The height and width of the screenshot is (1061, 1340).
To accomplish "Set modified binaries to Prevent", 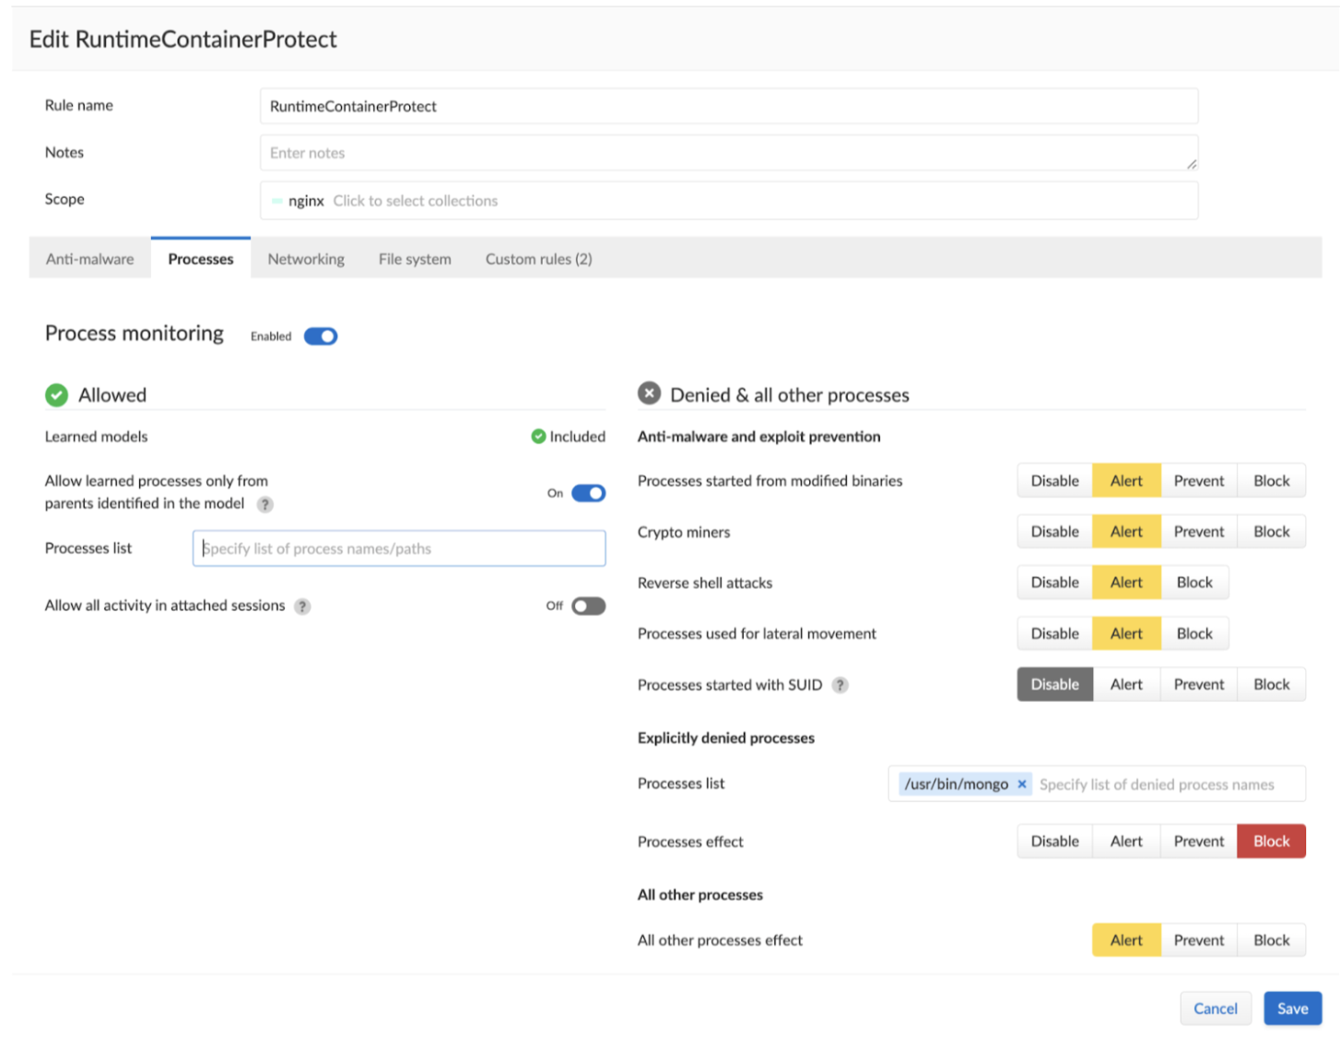I will pyautogui.click(x=1199, y=481).
